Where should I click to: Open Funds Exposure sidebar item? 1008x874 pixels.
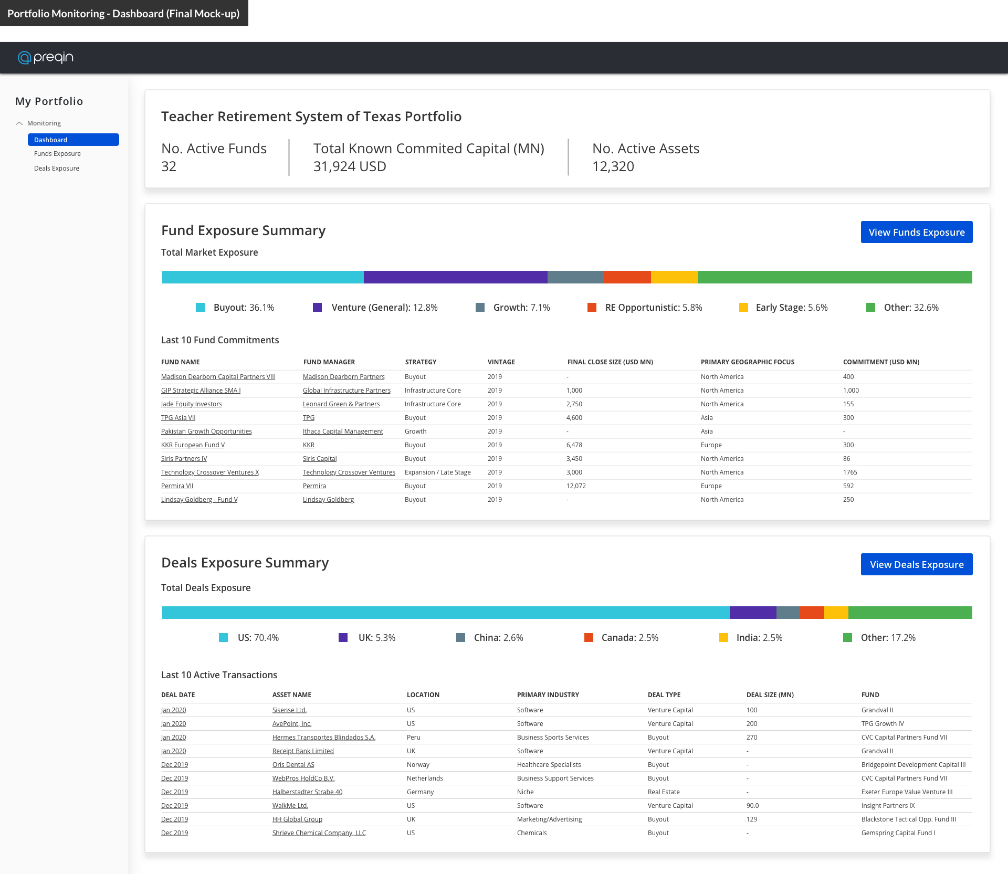[57, 154]
